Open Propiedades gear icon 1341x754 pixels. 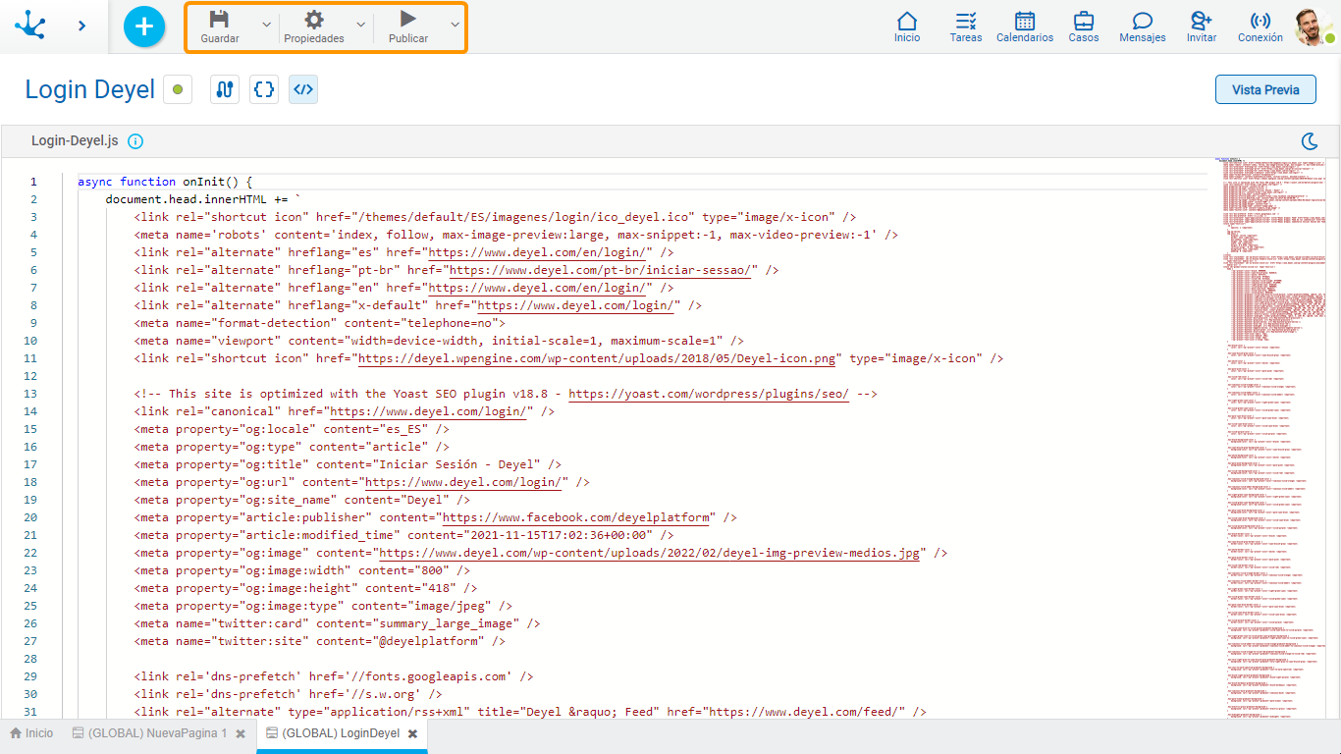pyautogui.click(x=314, y=20)
